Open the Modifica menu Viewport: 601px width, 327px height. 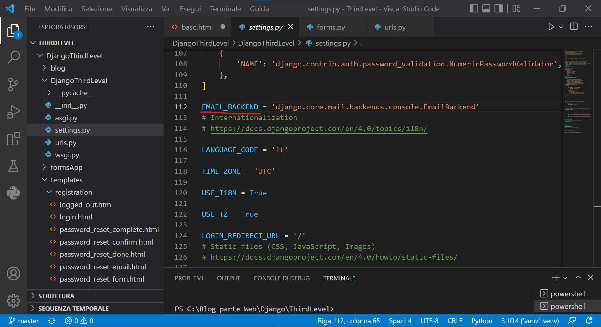(x=58, y=9)
